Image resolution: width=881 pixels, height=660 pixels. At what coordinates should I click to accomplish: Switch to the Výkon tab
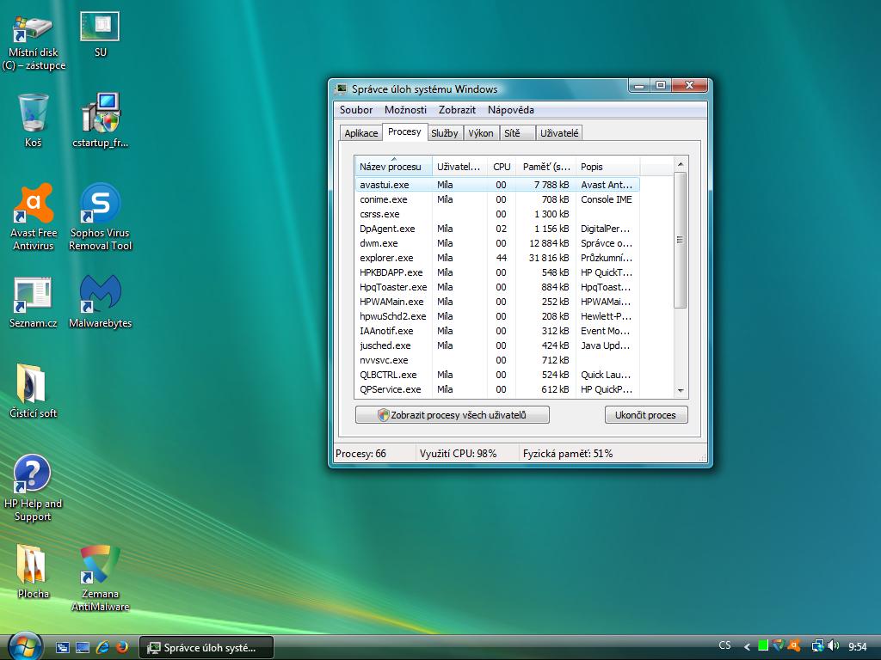(481, 133)
